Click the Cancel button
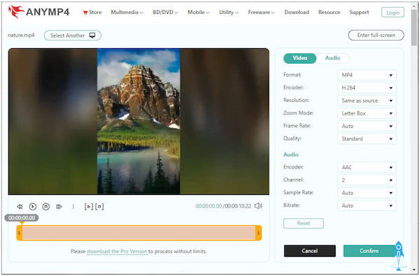Viewport: 420px width, 276px height. click(309, 251)
